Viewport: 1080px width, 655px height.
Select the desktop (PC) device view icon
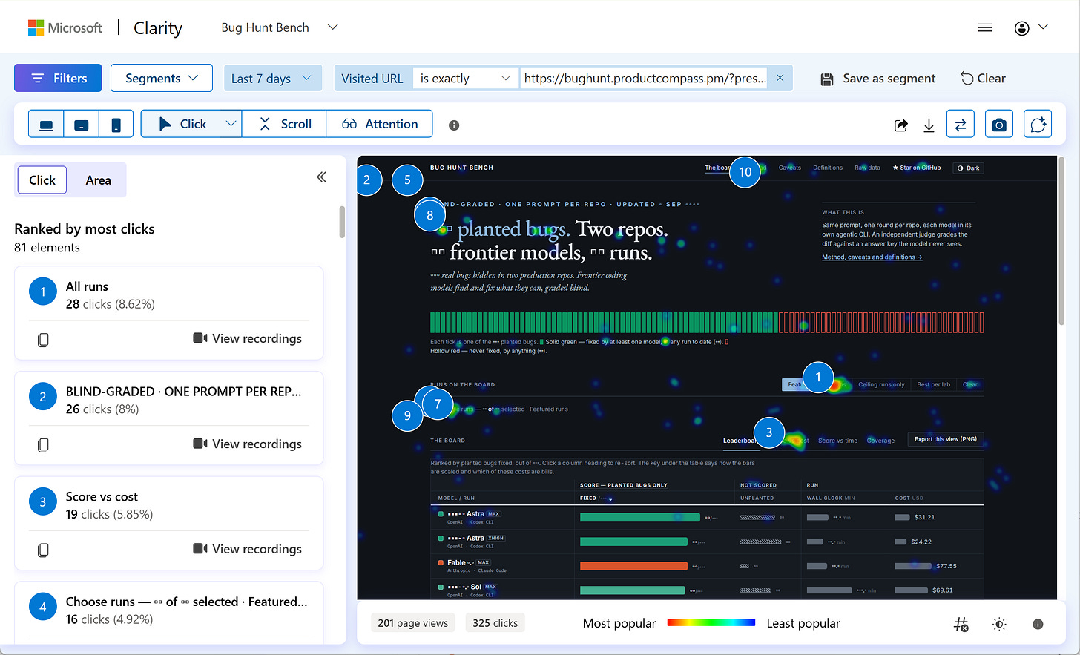coord(46,125)
